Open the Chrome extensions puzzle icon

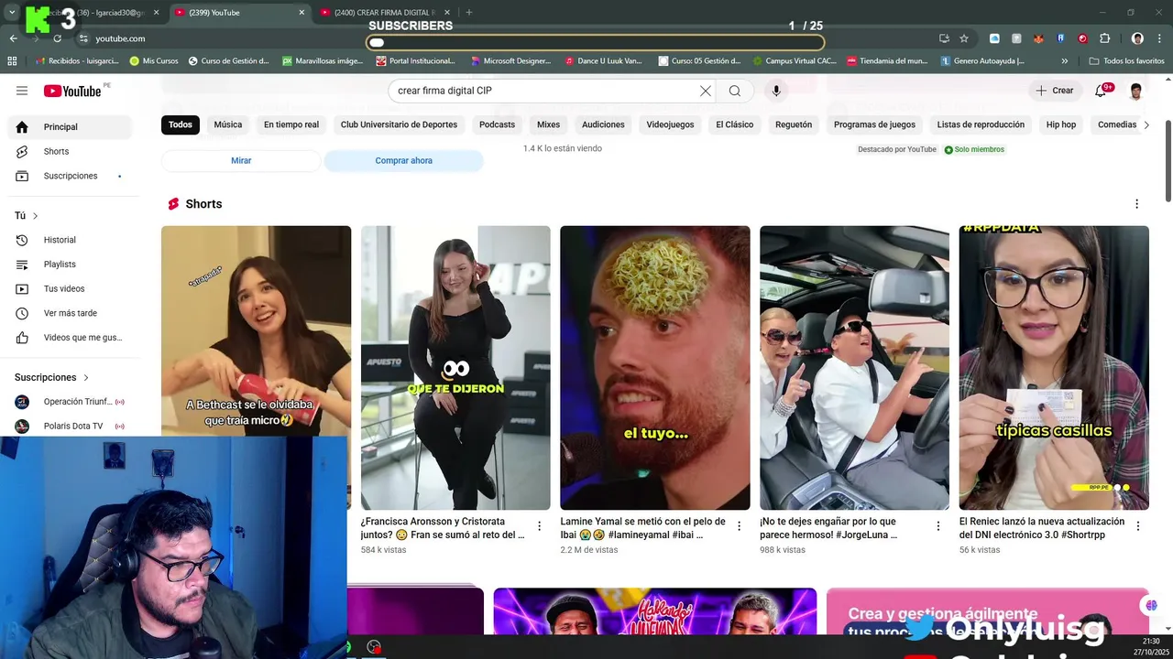tap(1104, 38)
